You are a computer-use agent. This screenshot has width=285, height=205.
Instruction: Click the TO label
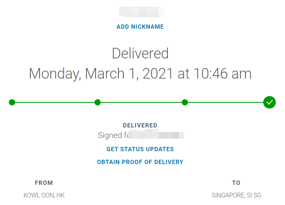click(x=236, y=183)
